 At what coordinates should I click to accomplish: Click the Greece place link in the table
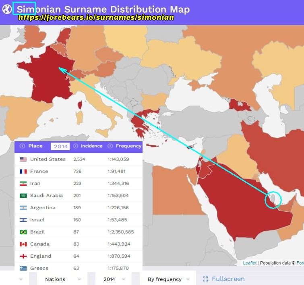point(39,268)
